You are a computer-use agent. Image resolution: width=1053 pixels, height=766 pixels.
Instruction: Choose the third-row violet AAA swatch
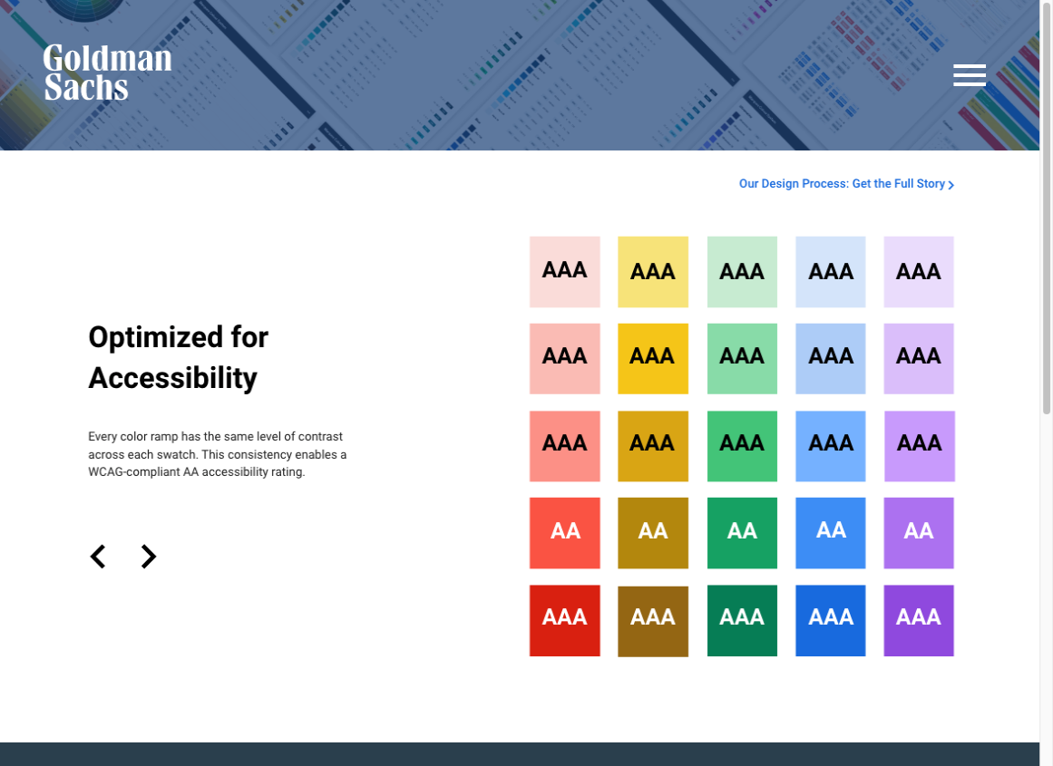click(920, 446)
